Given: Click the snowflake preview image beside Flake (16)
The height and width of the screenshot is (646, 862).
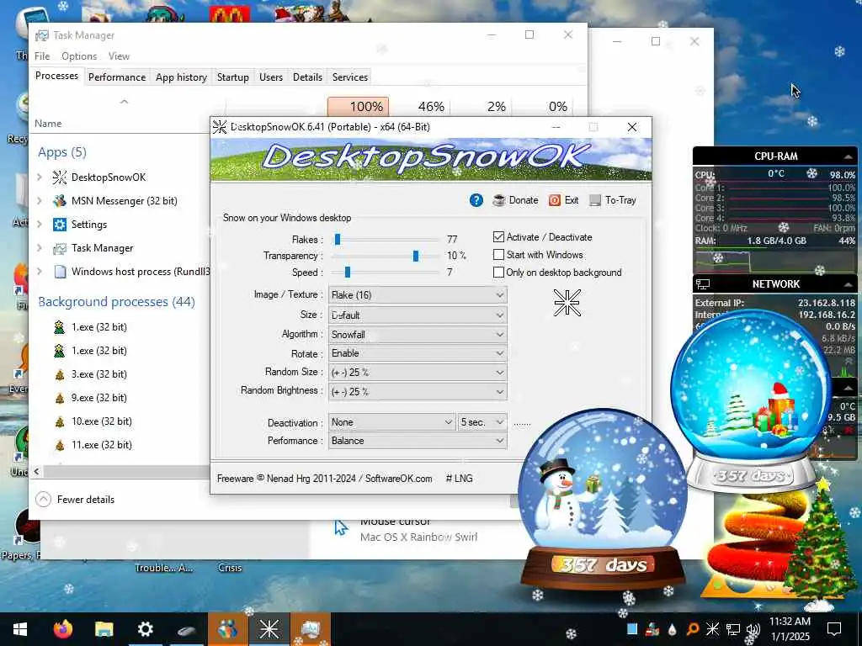Looking at the screenshot, I should tap(567, 303).
